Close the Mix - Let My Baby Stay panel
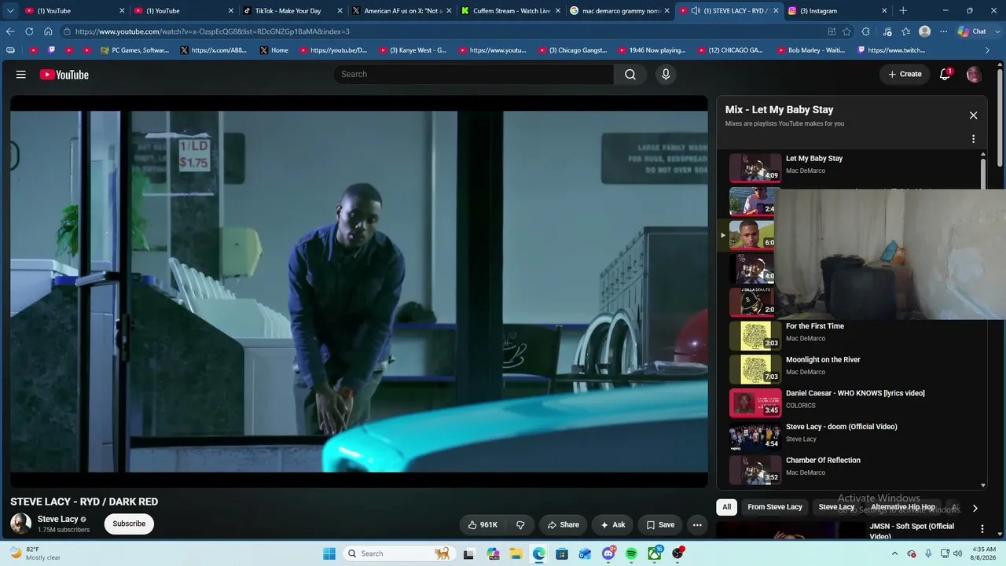 973,116
